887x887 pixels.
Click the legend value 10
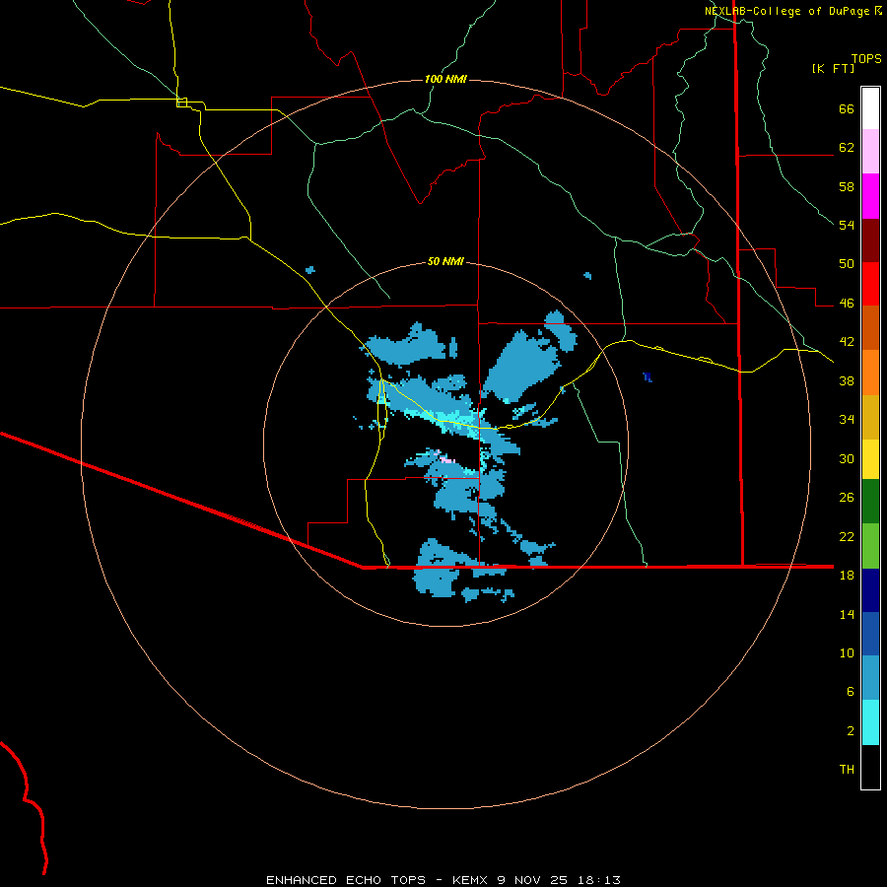pos(847,653)
